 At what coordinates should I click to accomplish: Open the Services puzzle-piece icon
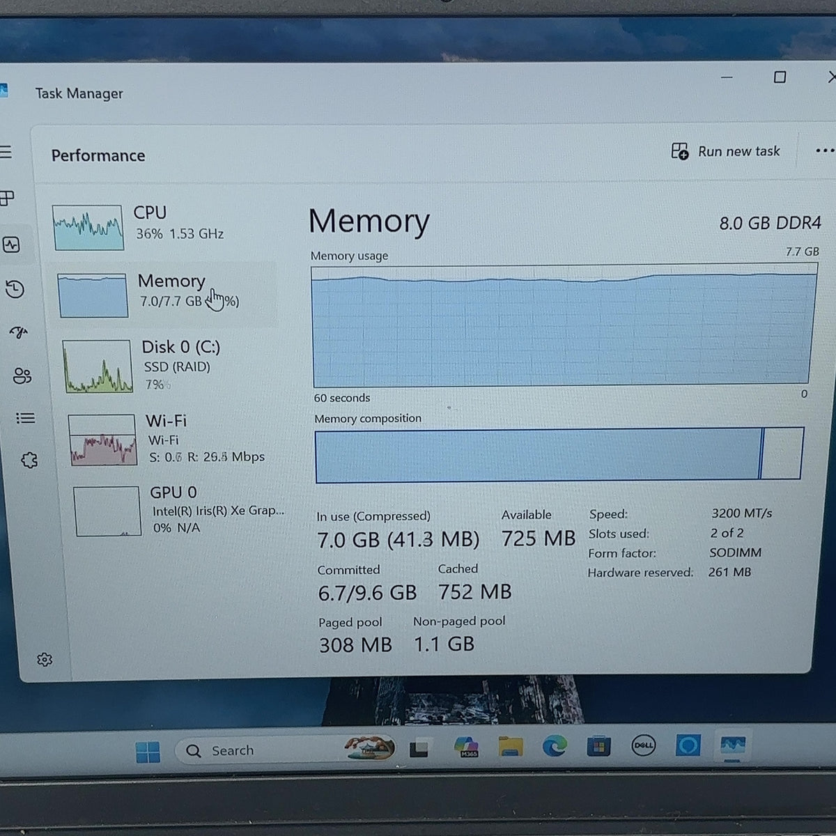click(x=29, y=460)
